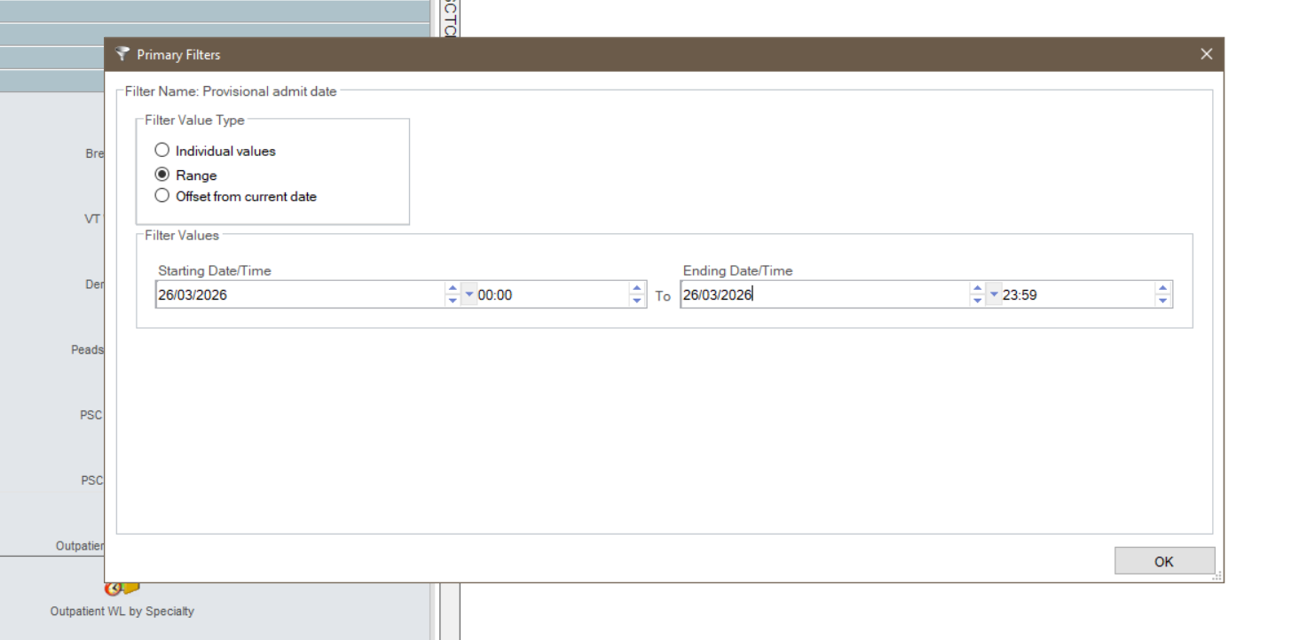Increase the ending time 23:59 spinner

click(x=1162, y=289)
